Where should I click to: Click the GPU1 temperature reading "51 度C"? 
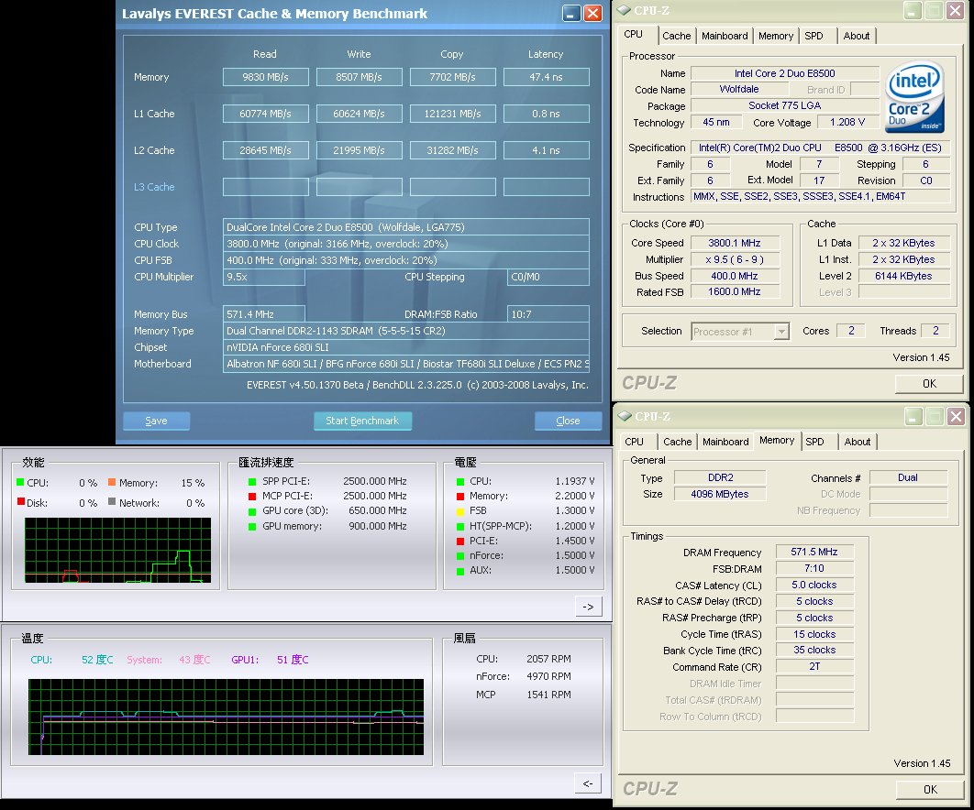(293, 660)
